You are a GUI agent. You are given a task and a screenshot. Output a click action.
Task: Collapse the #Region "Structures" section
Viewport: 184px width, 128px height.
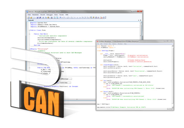point(29,49)
